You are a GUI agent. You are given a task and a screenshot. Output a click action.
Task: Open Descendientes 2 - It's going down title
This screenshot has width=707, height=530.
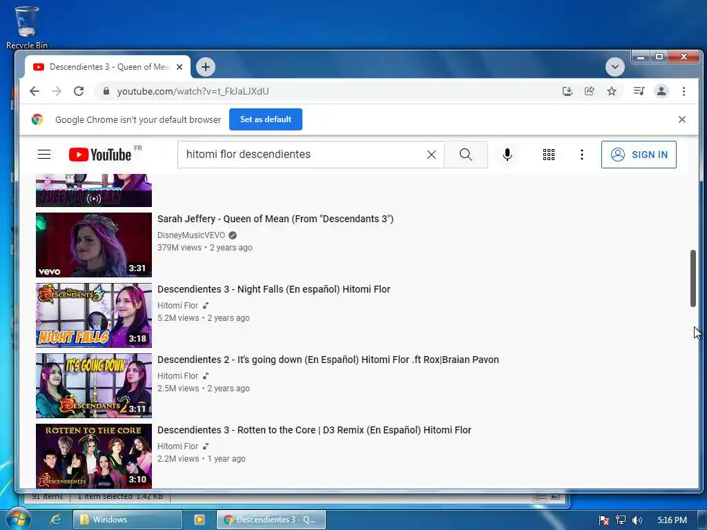coord(328,360)
